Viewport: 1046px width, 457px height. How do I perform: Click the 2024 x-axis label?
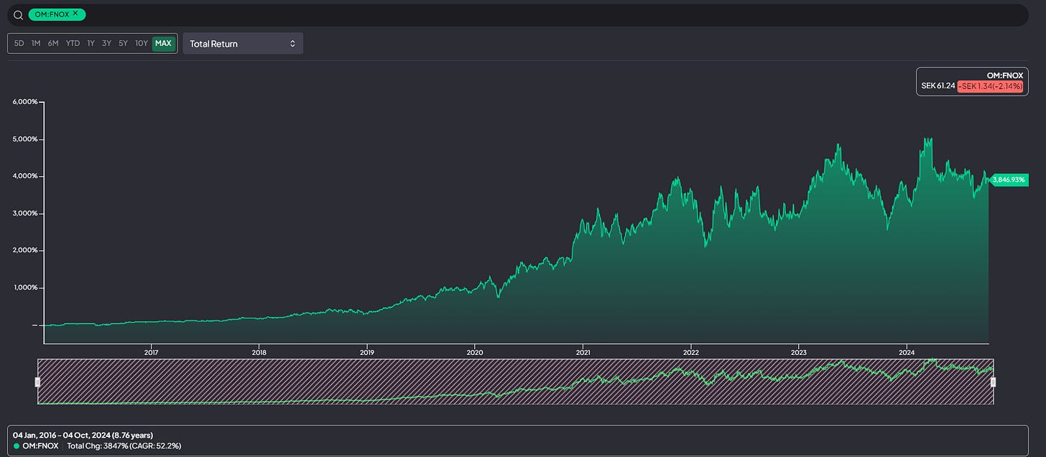[x=907, y=352]
